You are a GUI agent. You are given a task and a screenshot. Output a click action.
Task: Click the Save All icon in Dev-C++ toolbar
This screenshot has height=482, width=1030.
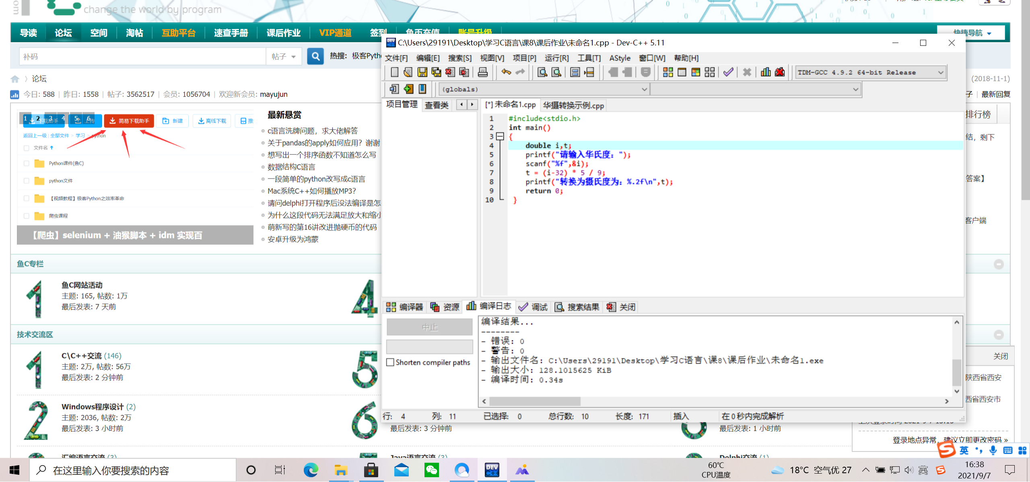[436, 72]
